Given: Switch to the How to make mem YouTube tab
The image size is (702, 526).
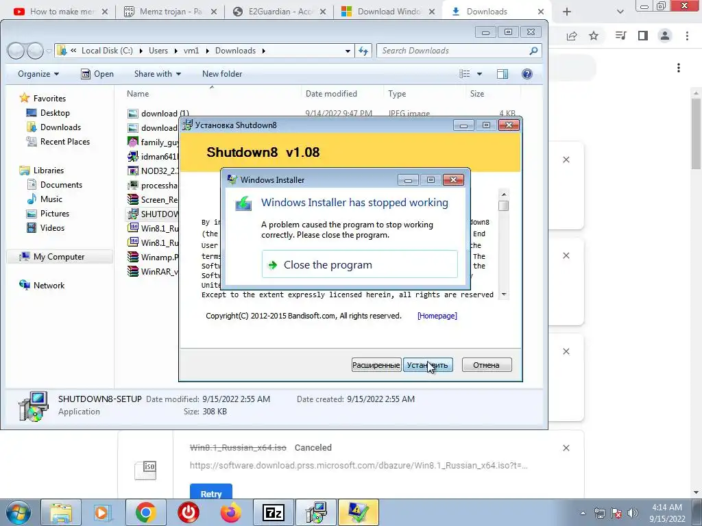Looking at the screenshot, I should [61, 12].
